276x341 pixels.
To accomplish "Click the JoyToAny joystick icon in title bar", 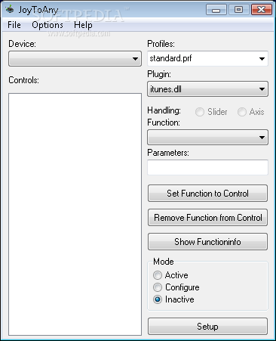I will tap(10, 10).
